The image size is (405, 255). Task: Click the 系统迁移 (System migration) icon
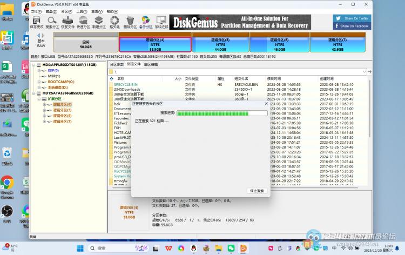[x=161, y=22]
